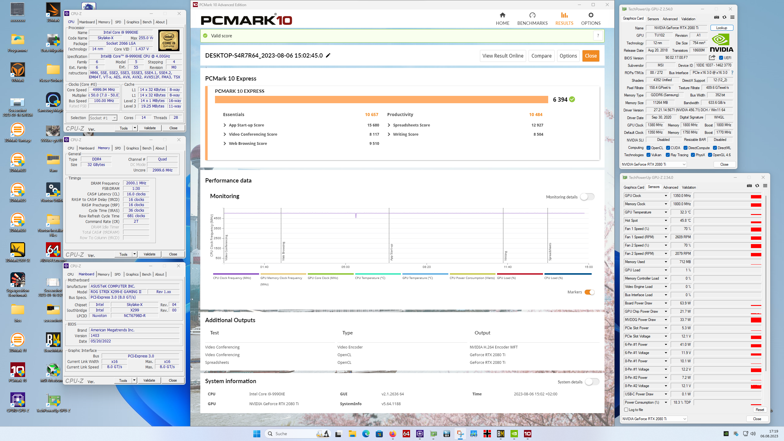Screen dimensions: 784x441
Task: Click the Compare button
Action: click(x=541, y=56)
